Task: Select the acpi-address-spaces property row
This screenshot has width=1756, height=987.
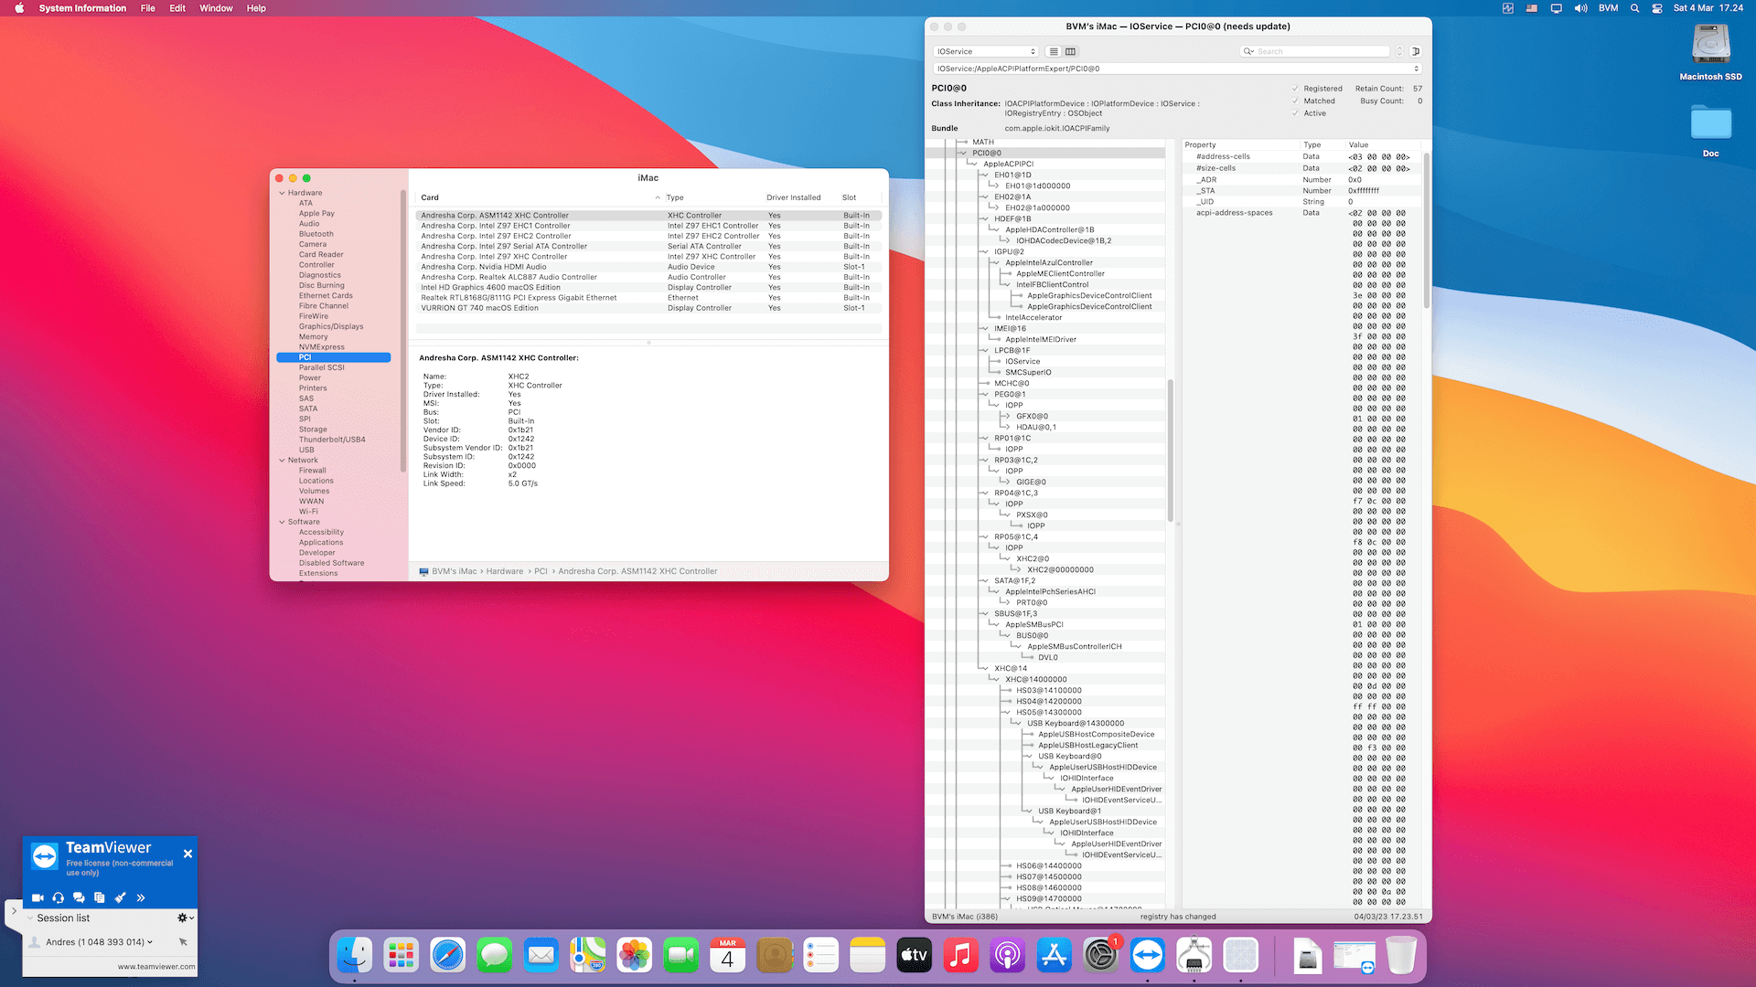Action: [x=1302, y=213]
